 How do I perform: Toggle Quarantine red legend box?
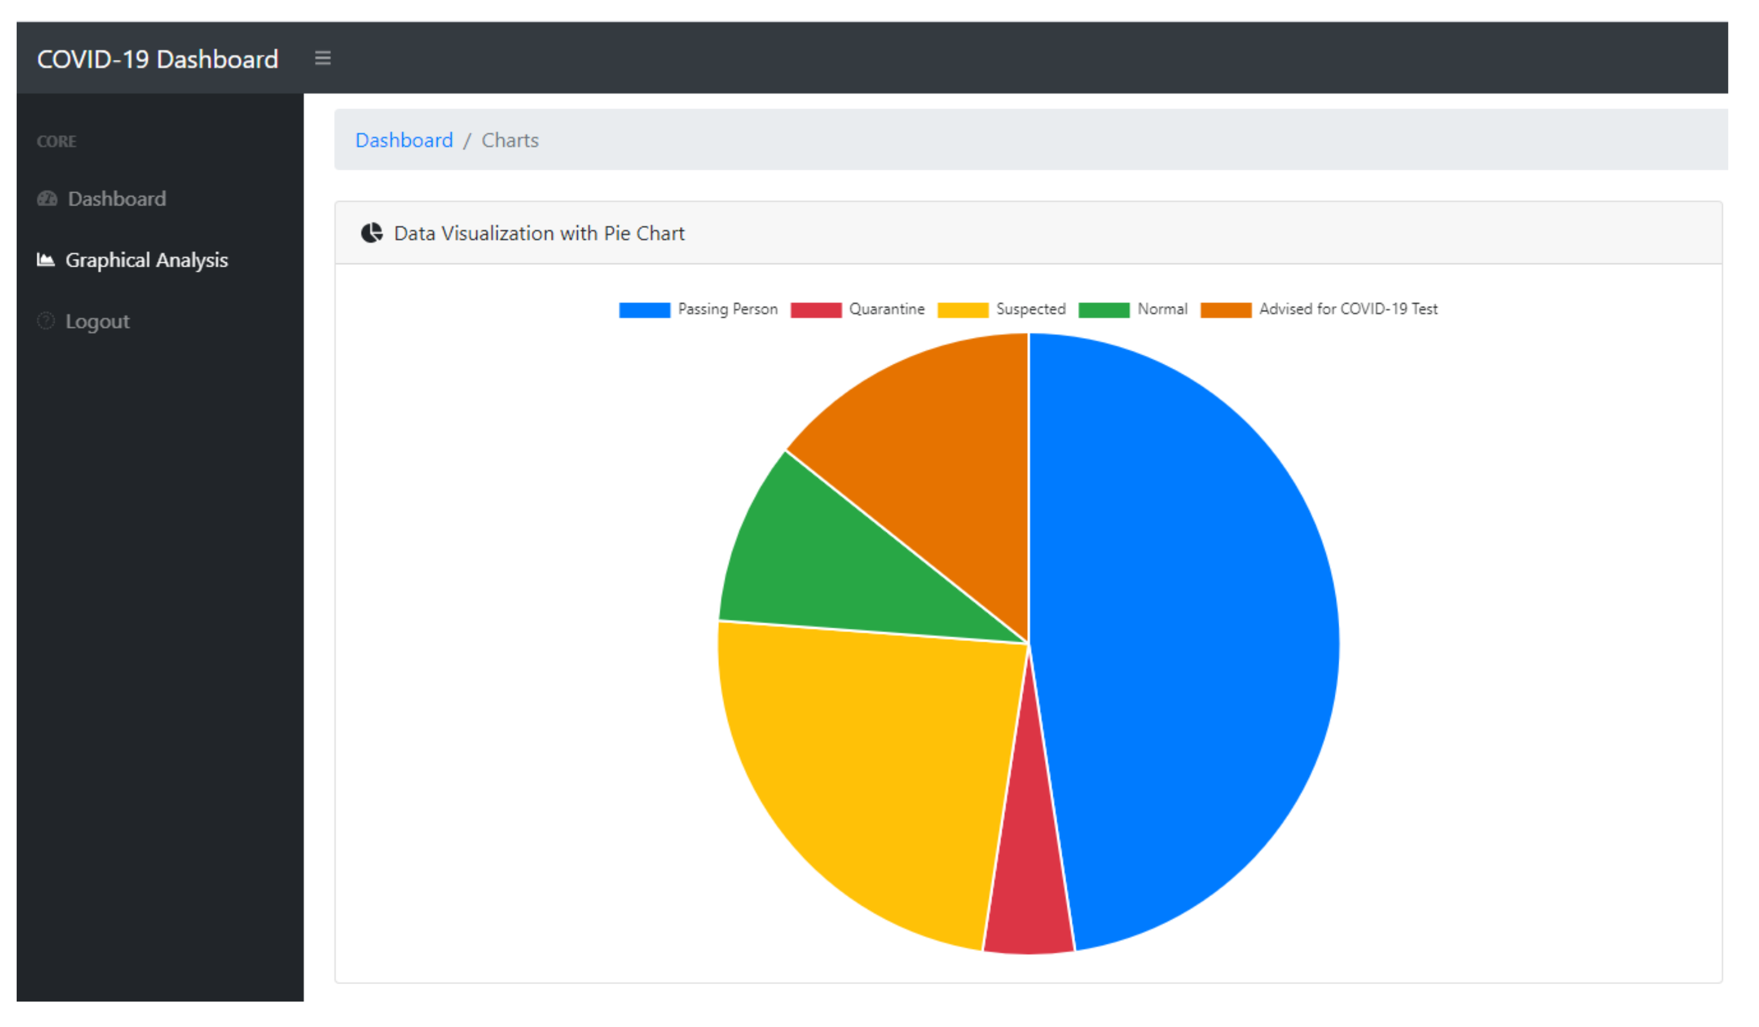tap(815, 310)
